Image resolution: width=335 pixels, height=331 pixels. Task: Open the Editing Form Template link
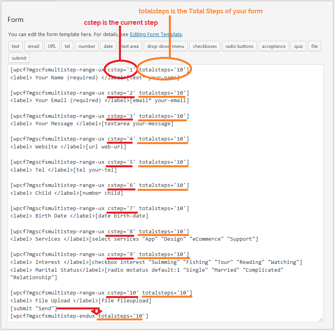[x=156, y=34]
